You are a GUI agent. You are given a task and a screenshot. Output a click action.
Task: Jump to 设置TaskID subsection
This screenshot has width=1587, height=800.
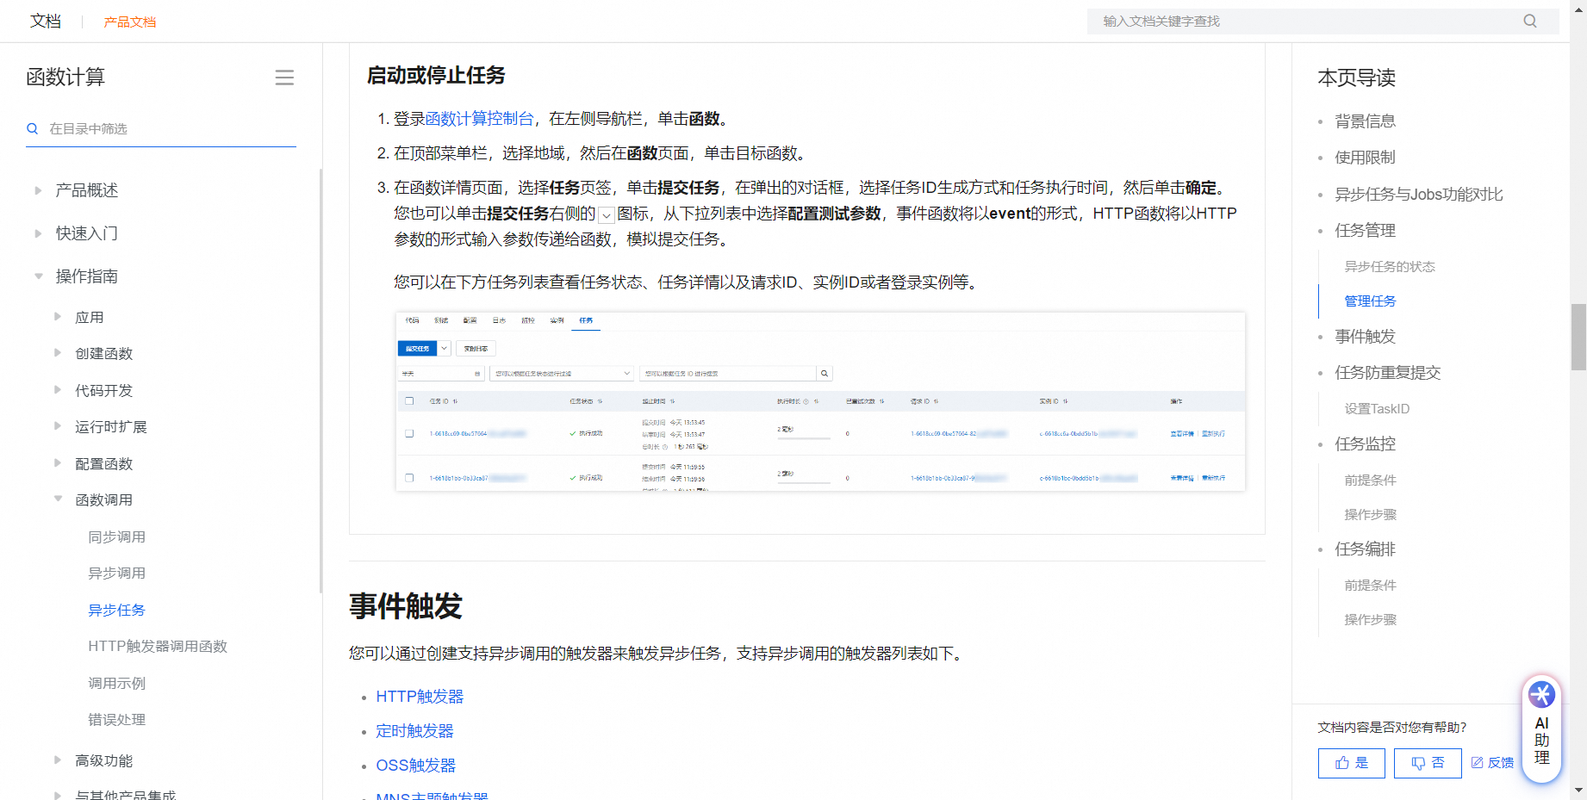point(1377,409)
